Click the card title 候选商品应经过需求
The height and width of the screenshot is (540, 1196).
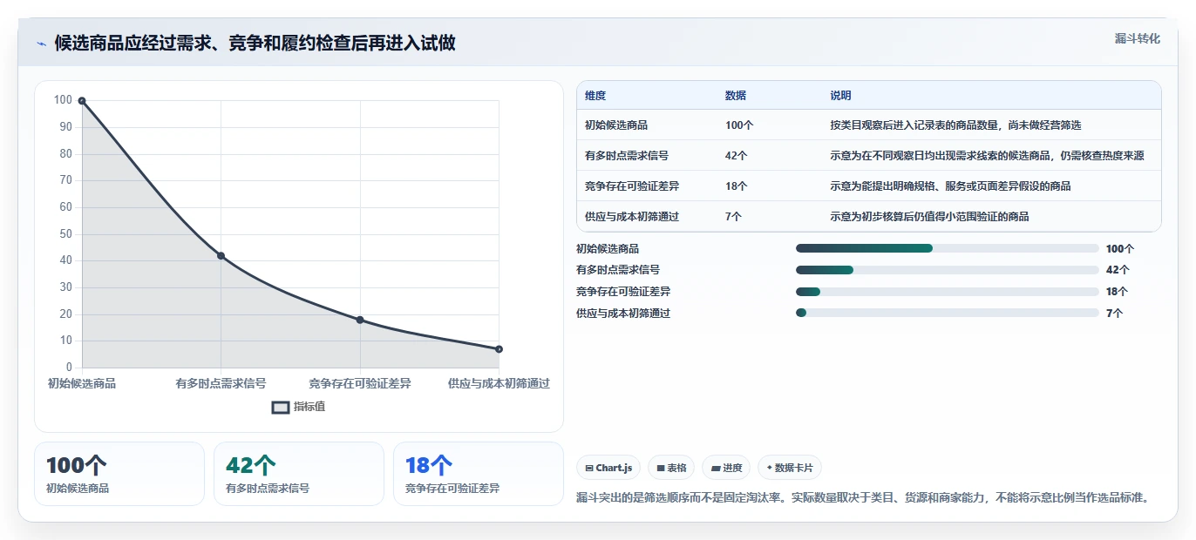(255, 44)
